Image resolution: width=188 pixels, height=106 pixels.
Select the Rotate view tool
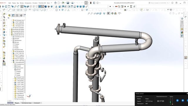click(6, 6)
